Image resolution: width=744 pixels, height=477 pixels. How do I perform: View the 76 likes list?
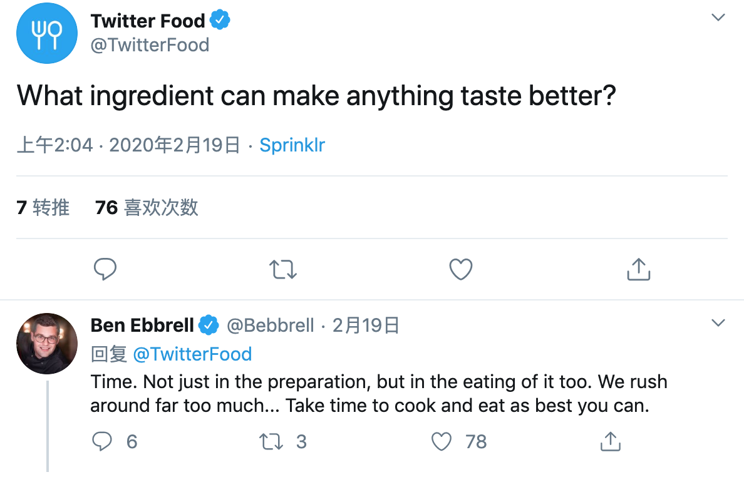point(146,208)
